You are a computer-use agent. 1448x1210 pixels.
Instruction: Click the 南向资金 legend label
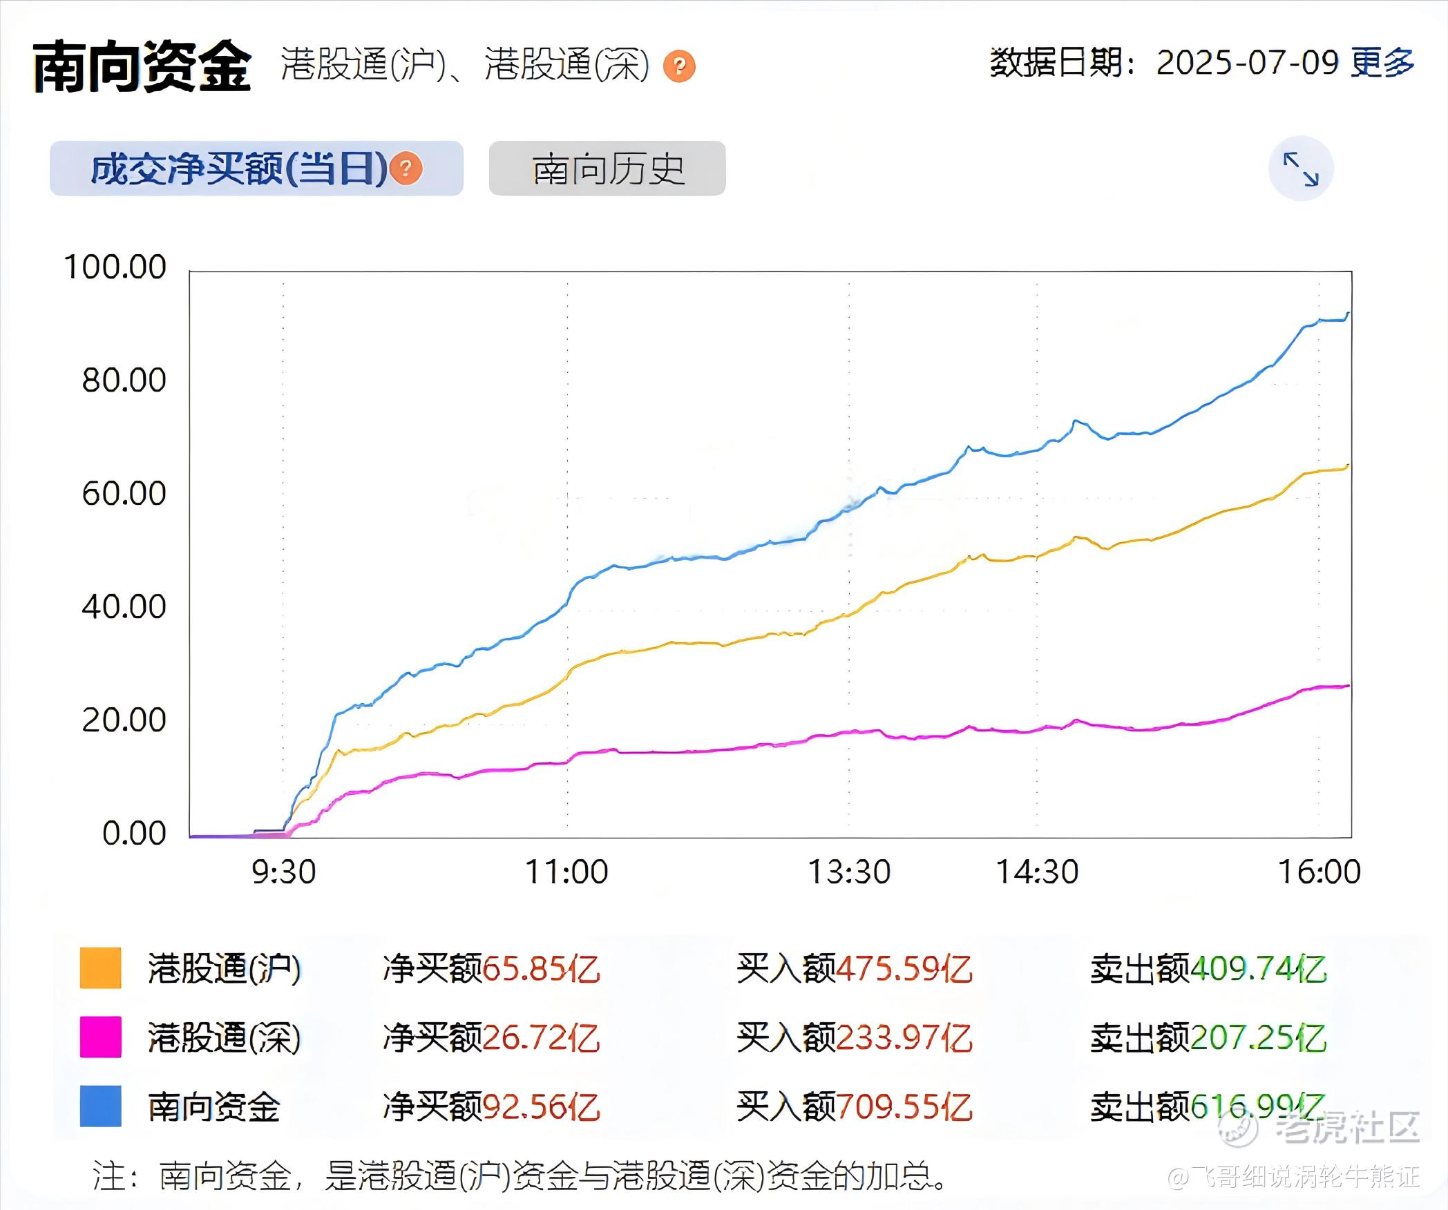pos(214,1106)
